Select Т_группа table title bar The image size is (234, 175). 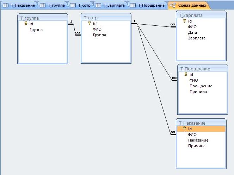pyautogui.click(x=43, y=18)
